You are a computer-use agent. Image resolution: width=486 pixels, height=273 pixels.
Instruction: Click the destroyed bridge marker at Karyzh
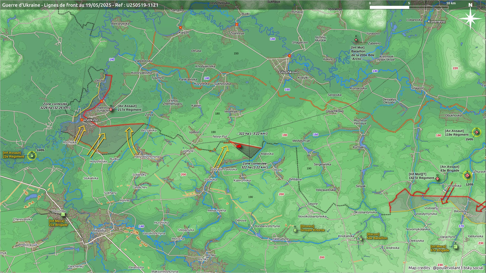(x=180, y=27)
